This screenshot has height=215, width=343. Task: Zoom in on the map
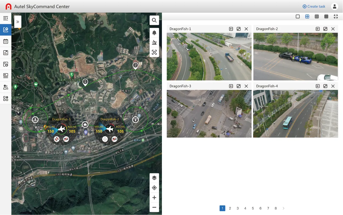[154, 198]
